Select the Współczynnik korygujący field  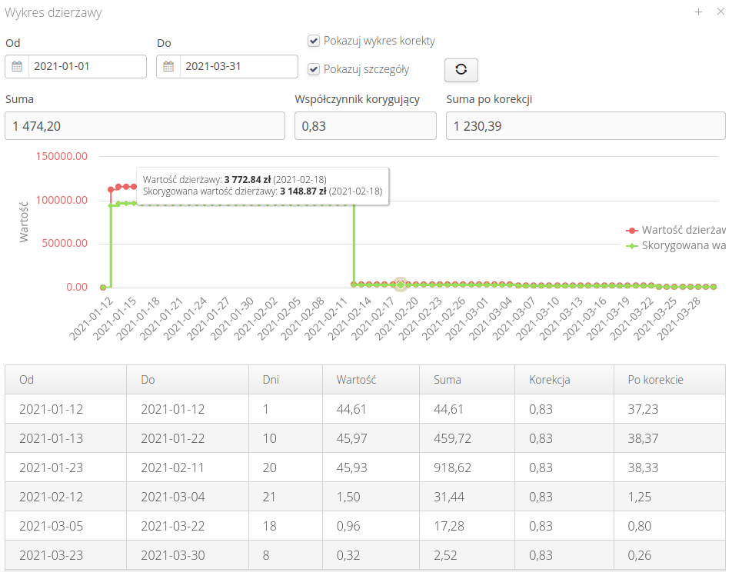365,126
